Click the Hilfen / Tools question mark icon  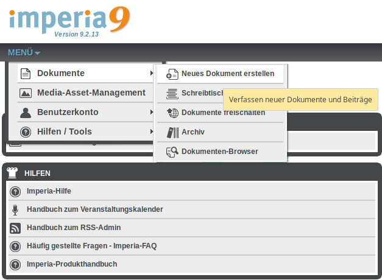(26, 132)
